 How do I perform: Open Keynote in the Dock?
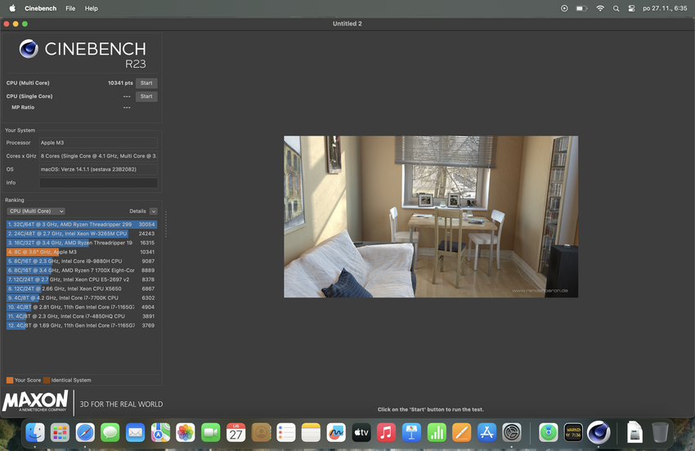411,432
